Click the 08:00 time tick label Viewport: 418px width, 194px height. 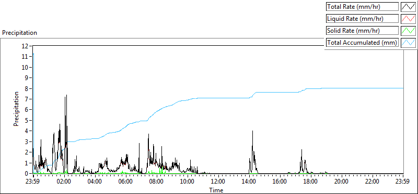coord(157,182)
